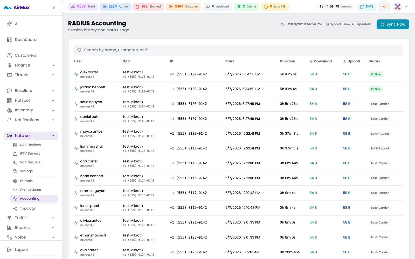Click the Duration column header
The image size is (415, 259).
tap(287, 61)
